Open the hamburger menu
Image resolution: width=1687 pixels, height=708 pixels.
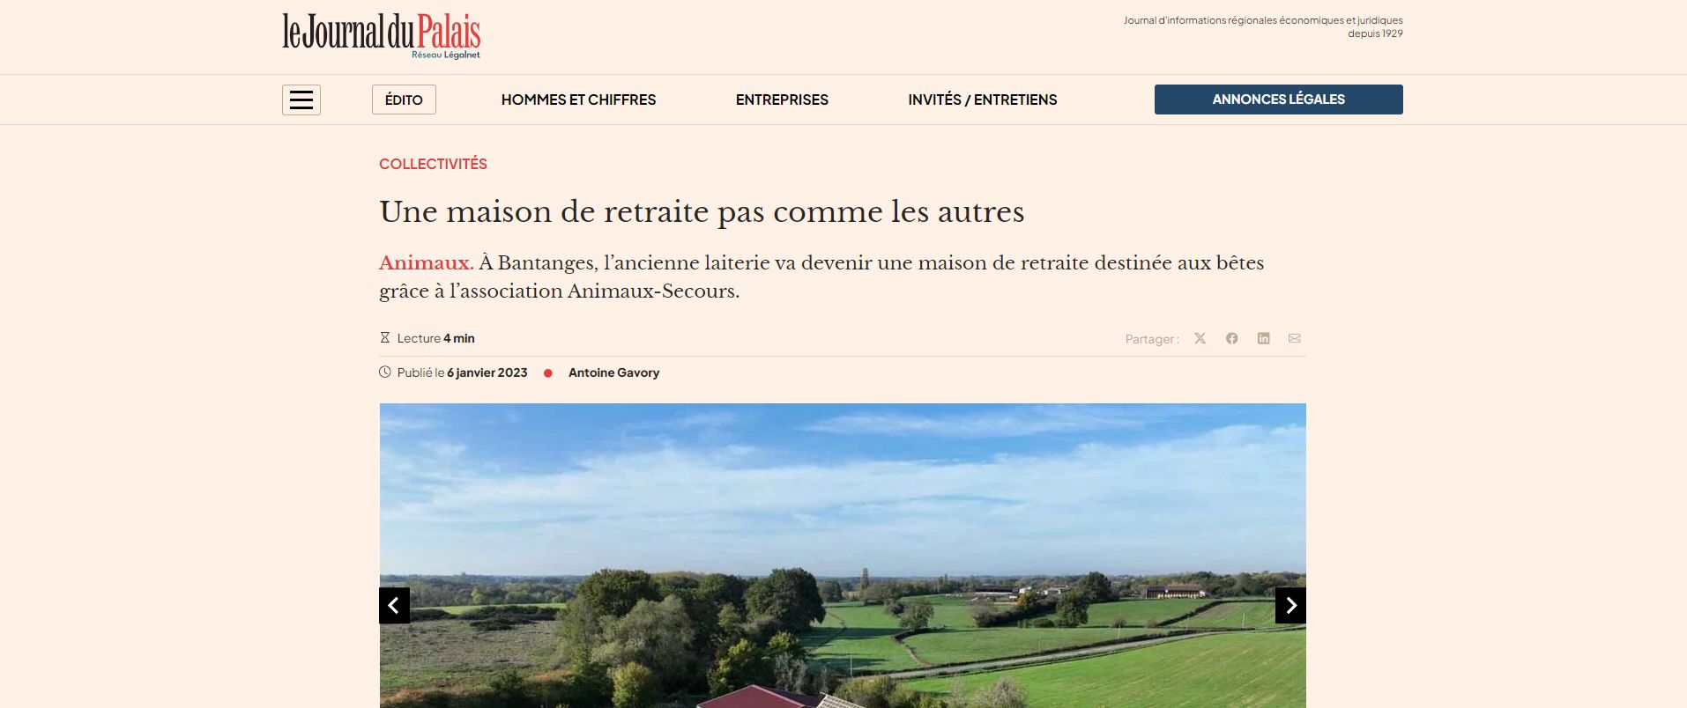[301, 100]
